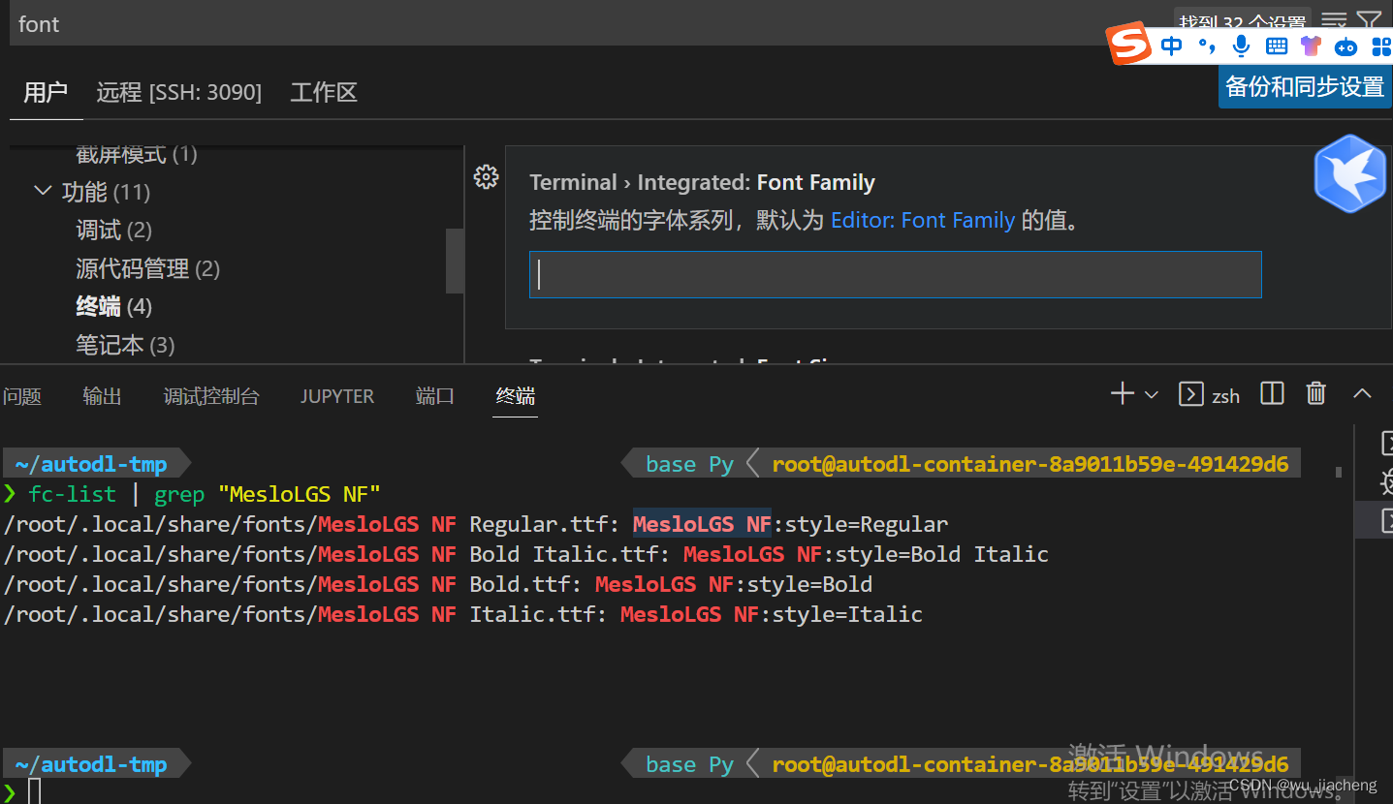Switch to the JUPYTER panel tab
The image size is (1393, 804).
[336, 395]
